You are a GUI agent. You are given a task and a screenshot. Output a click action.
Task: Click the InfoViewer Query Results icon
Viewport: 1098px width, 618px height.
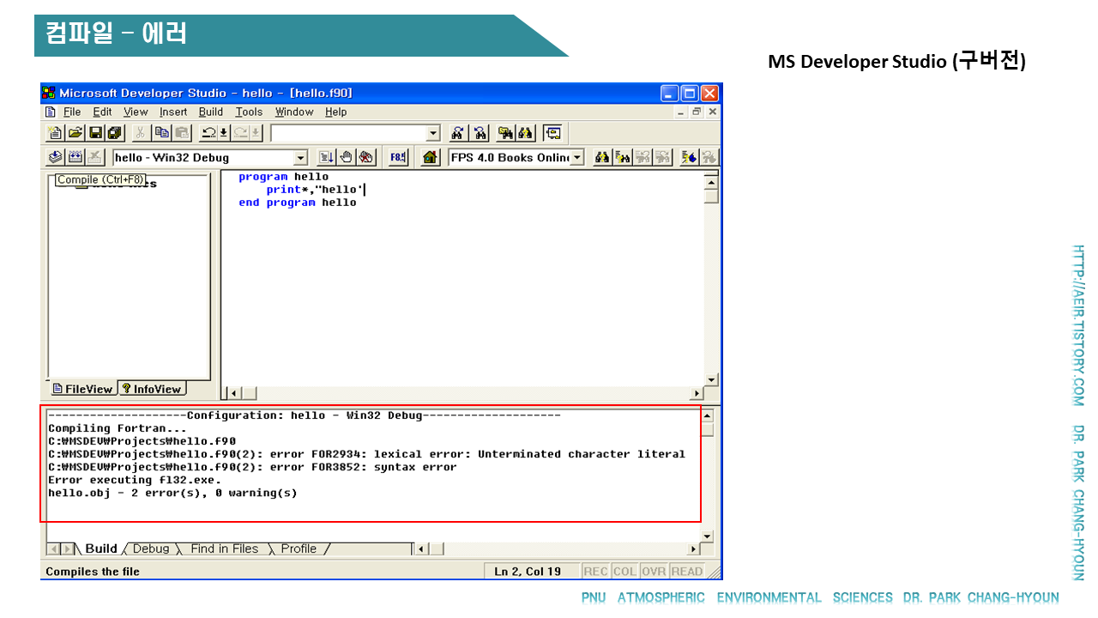coord(623,157)
